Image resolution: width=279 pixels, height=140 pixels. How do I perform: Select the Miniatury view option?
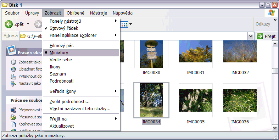coord(81,53)
